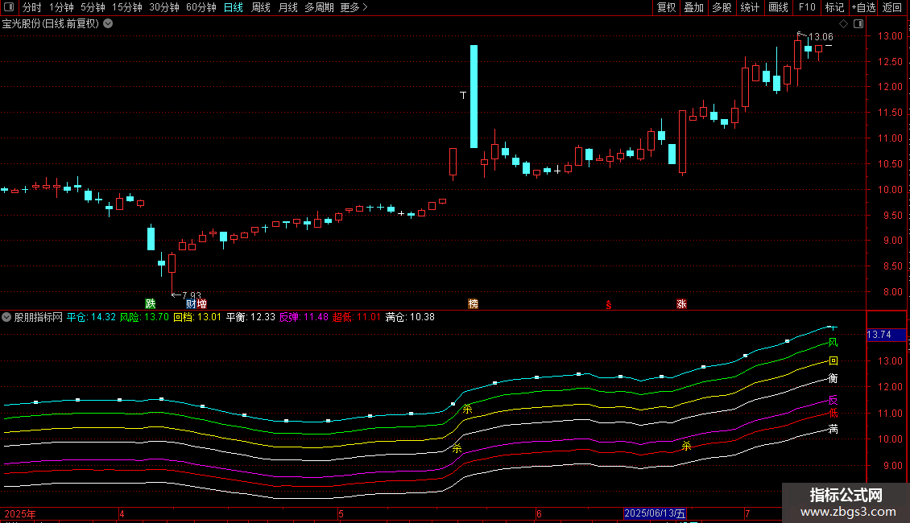Click the red 涨 event marker
This screenshot has height=523, width=910.
tap(681, 304)
